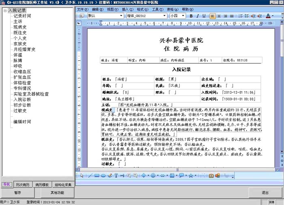Insert a callout speech bubble shape

(181, 175)
